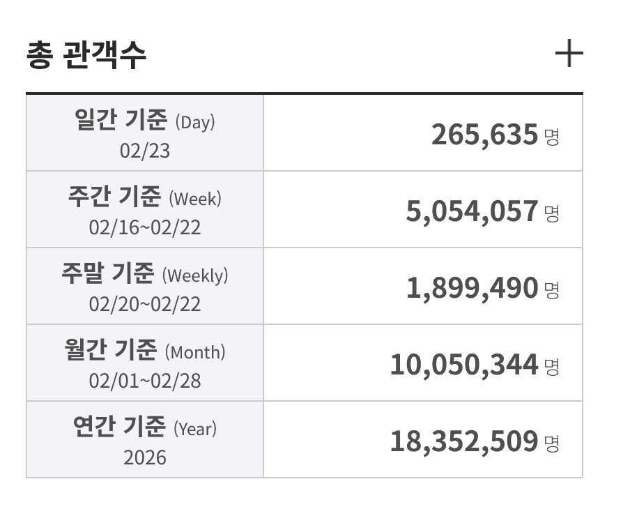Select the 18,352,509 yearly audience figure
630x523 pixels.
(x=463, y=441)
